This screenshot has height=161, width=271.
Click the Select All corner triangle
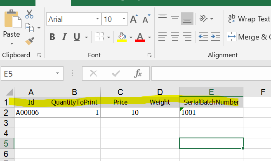point(9,92)
